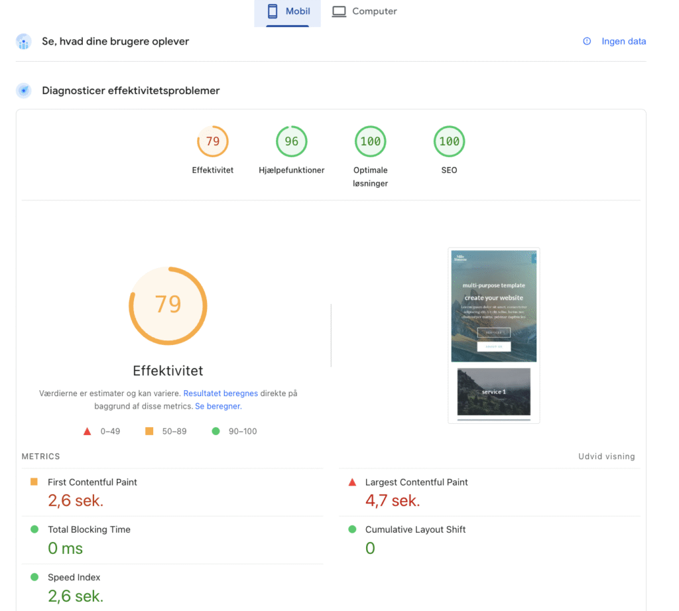Screen dimensions: 679x611
Task: Click the laptop Computer icon
Action: click(339, 11)
